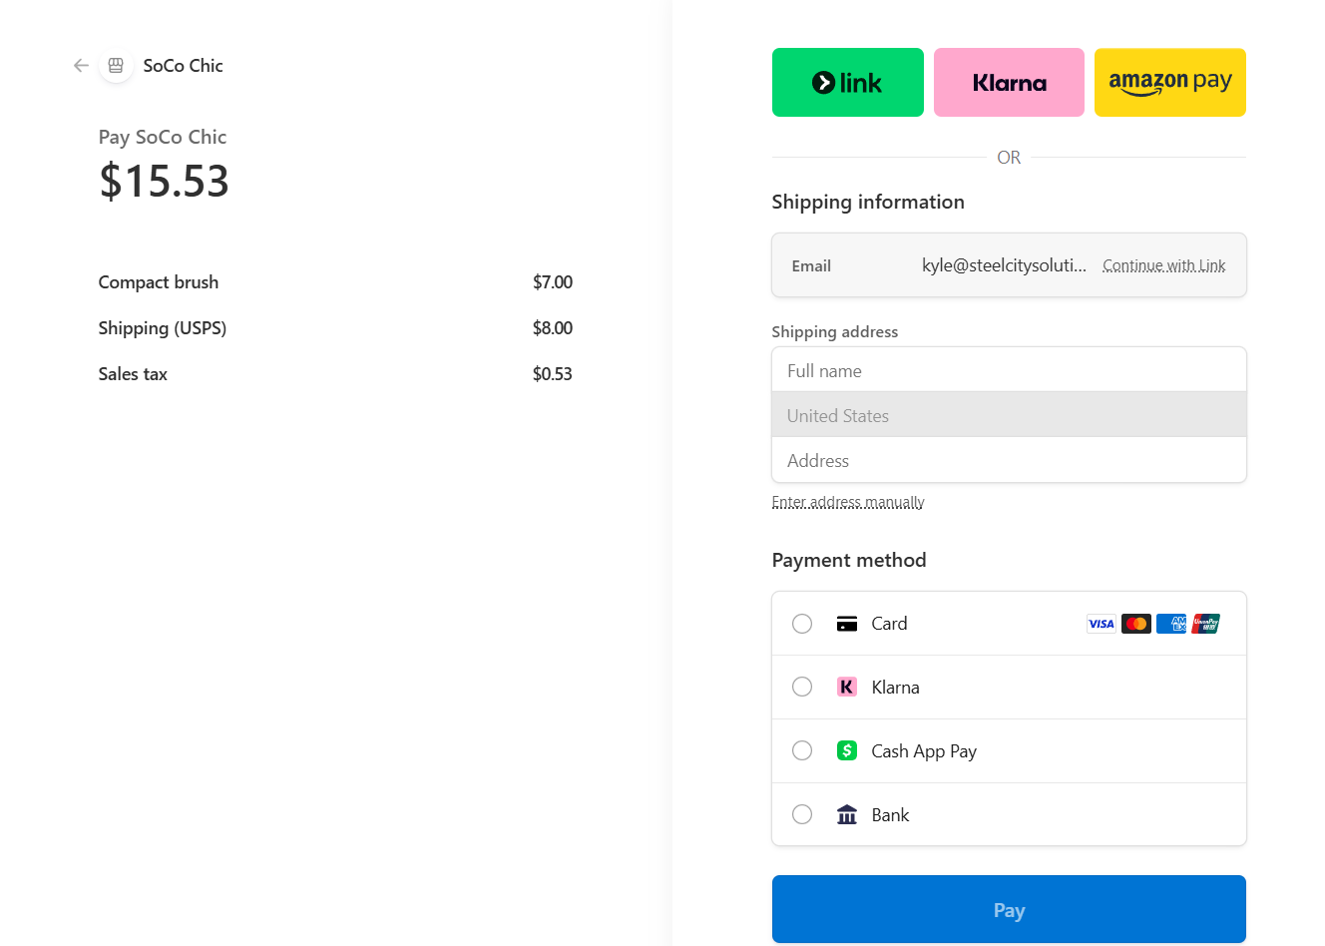Click the Visa logo icon
The width and height of the screenshot is (1325, 946).
click(1102, 624)
